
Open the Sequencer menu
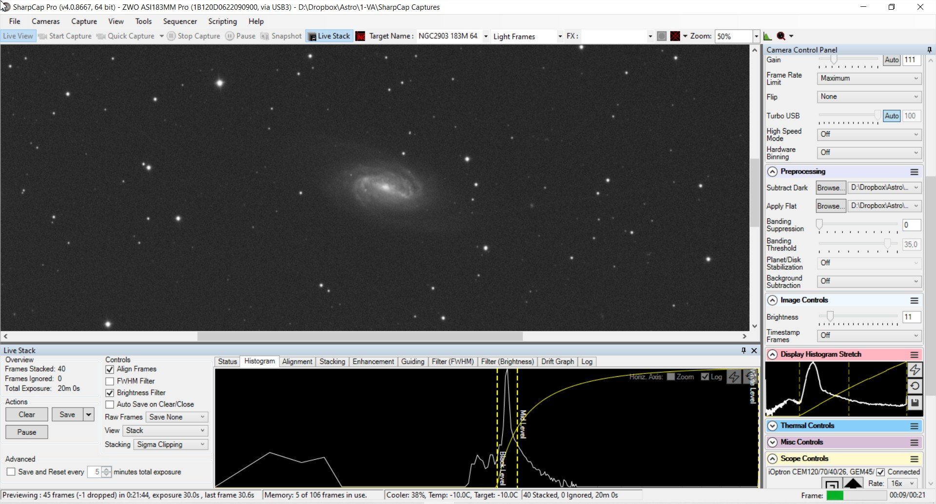180,21
